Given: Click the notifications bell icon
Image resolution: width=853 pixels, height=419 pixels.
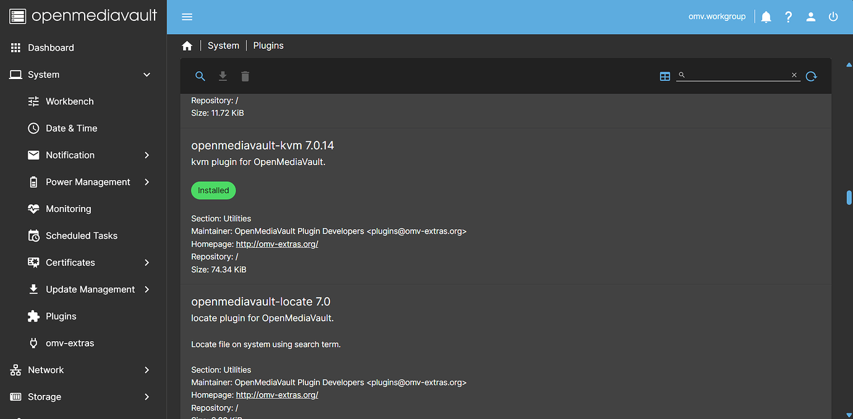Looking at the screenshot, I should coord(766,16).
